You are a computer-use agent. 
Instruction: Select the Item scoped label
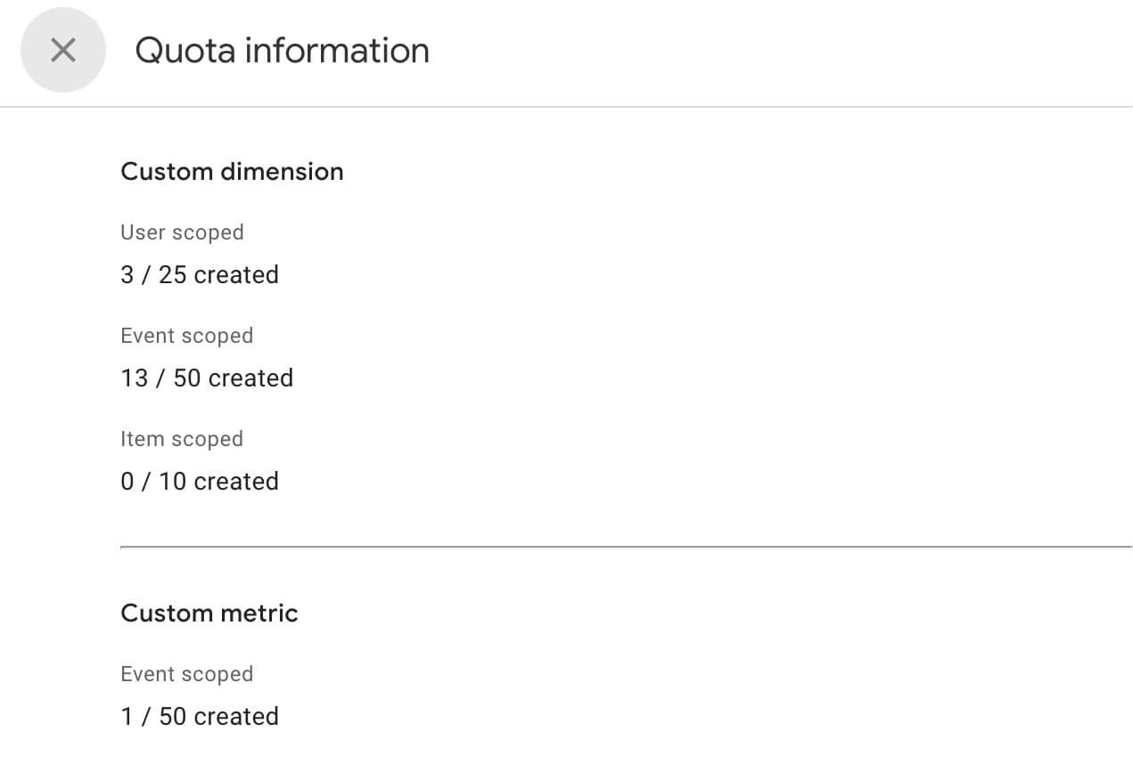point(182,439)
